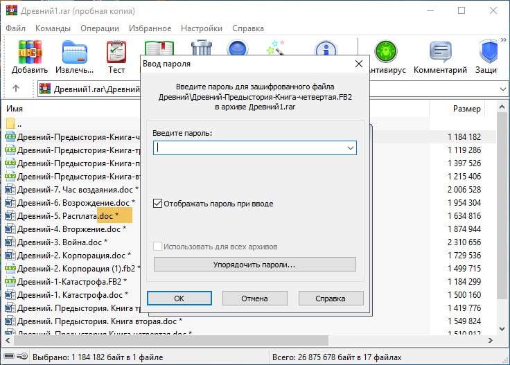Select Древний-5. Расплата.doc row
Screen dimensions: 510x365
pos(69,216)
